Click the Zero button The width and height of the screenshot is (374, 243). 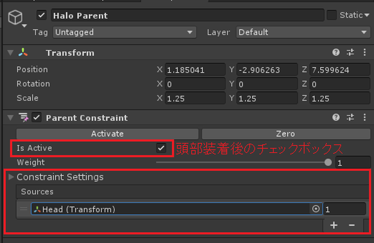coord(286,134)
